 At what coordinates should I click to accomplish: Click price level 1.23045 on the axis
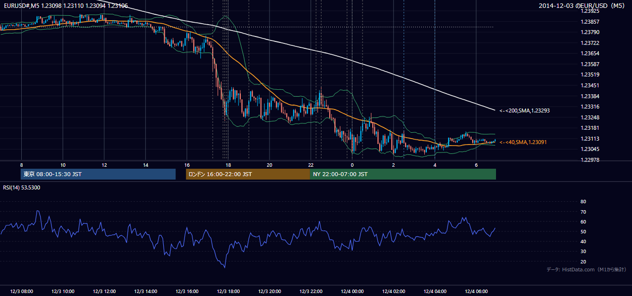[x=590, y=149]
